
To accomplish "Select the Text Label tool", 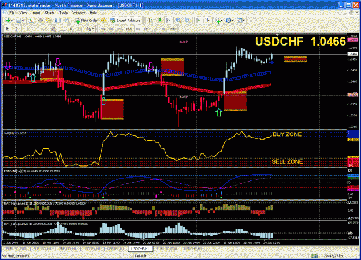I will [80, 29].
